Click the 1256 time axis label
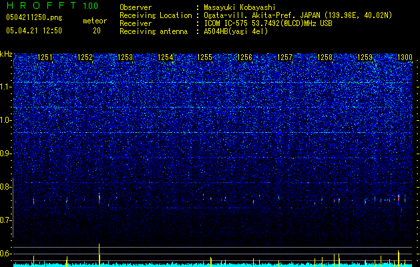The image size is (420, 267). [x=245, y=57]
